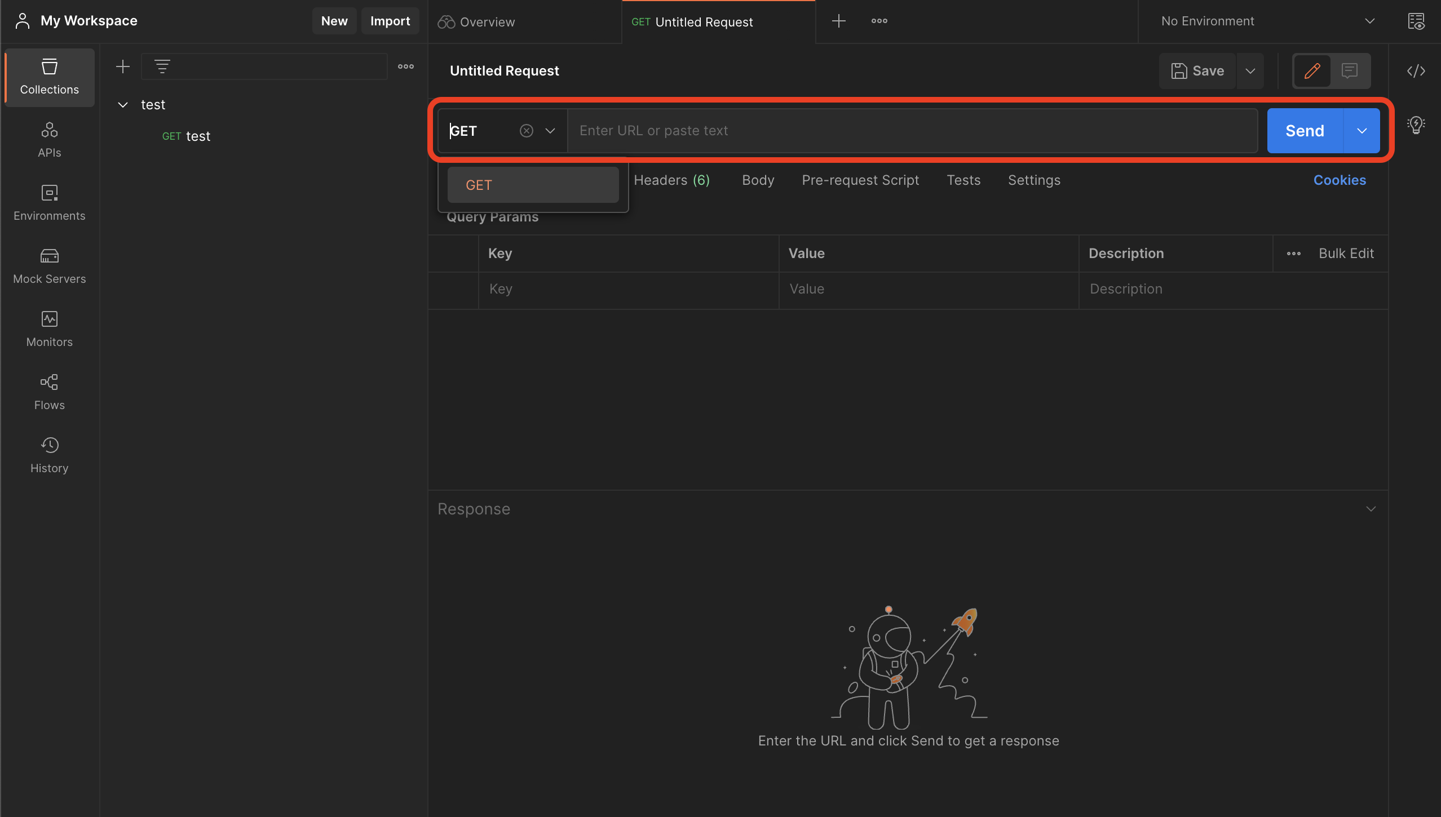Open the APIs sidebar section
Screen dimensions: 1441x817
(x=50, y=140)
